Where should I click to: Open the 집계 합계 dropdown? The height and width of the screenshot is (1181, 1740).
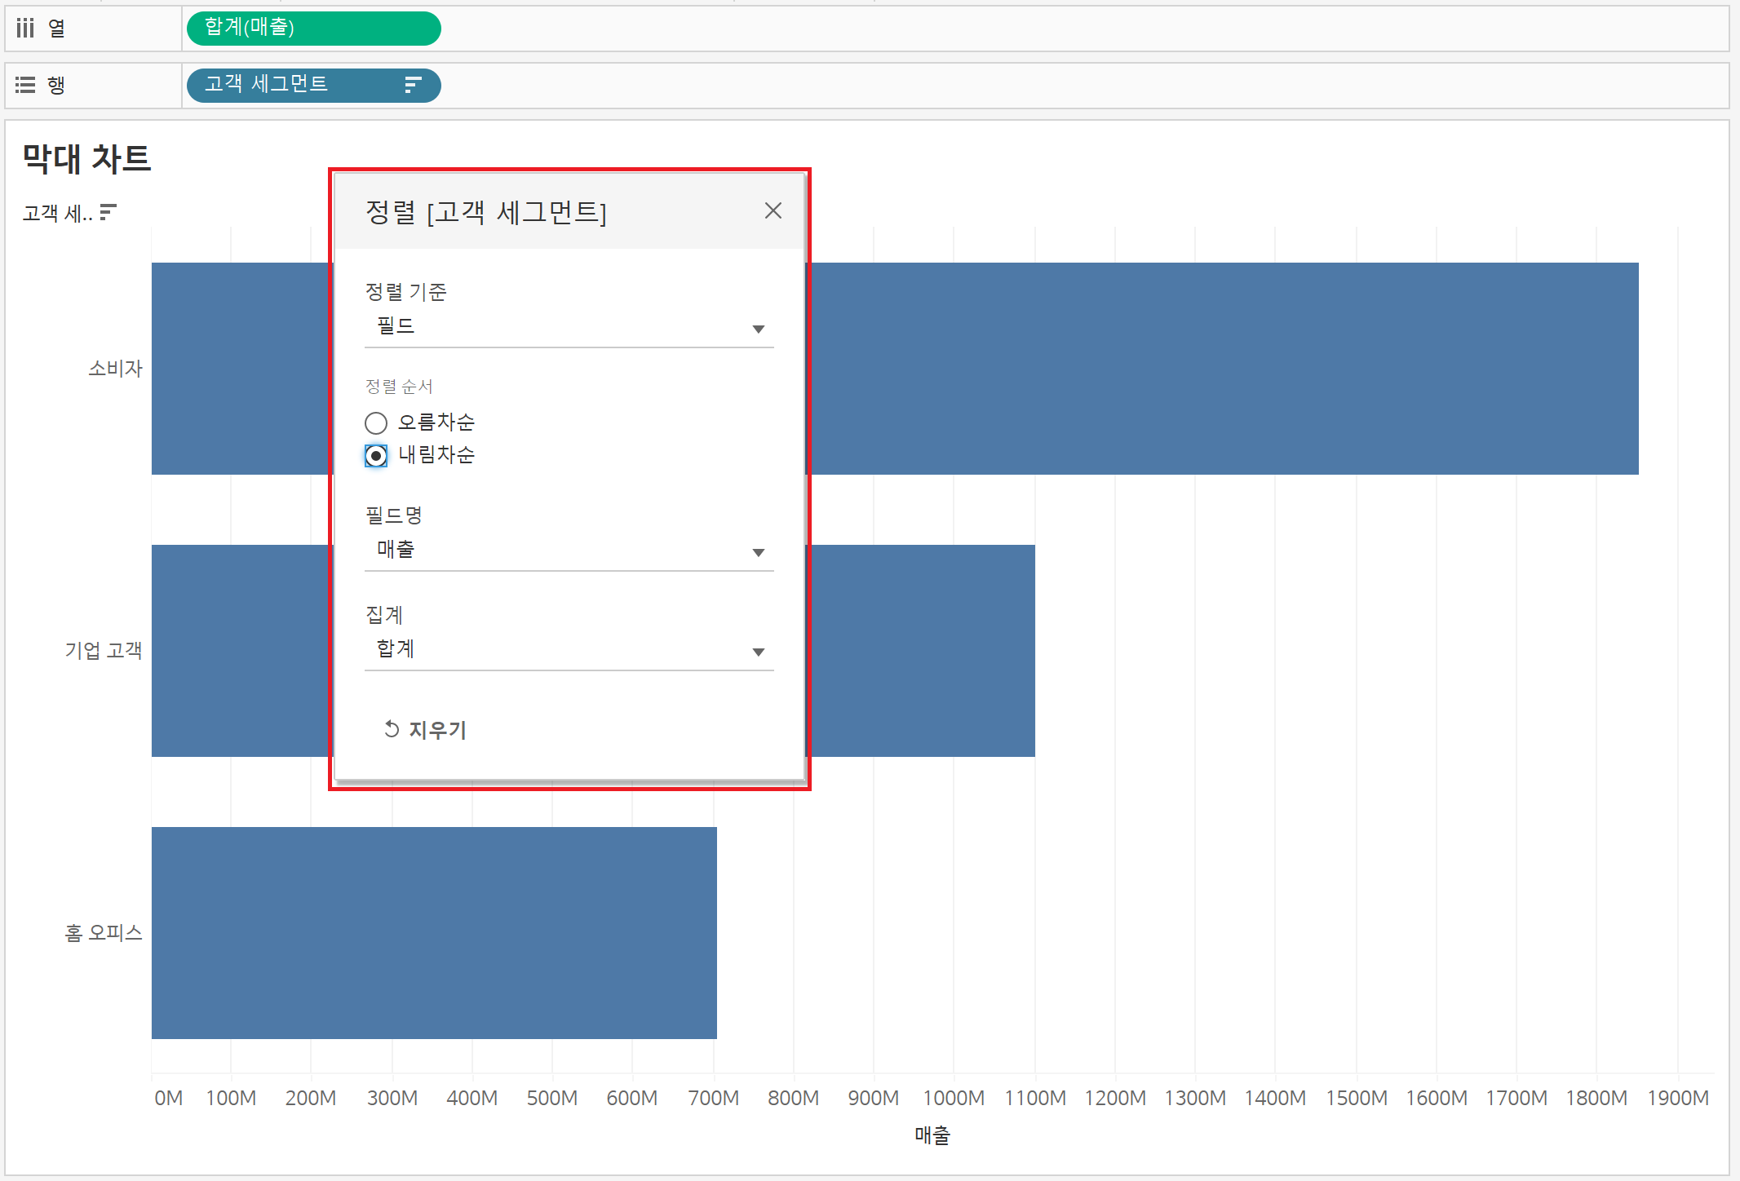[x=569, y=651]
